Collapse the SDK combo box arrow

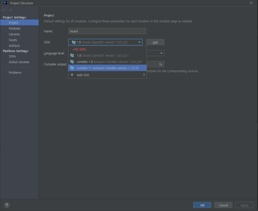[x=139, y=42]
